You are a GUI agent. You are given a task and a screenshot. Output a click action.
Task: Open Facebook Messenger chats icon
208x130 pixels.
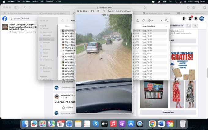(x=190, y=19)
